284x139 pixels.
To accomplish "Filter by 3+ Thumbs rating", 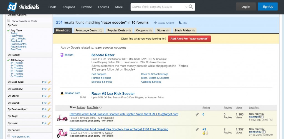I will click(x=17, y=68).
